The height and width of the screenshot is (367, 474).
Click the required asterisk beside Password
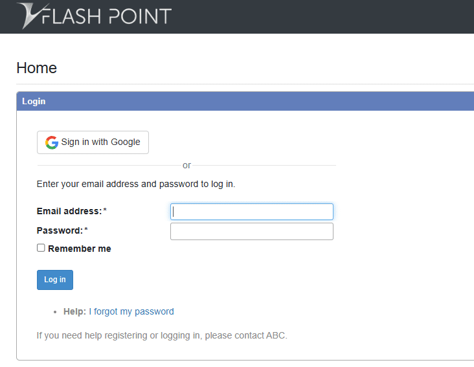86,230
